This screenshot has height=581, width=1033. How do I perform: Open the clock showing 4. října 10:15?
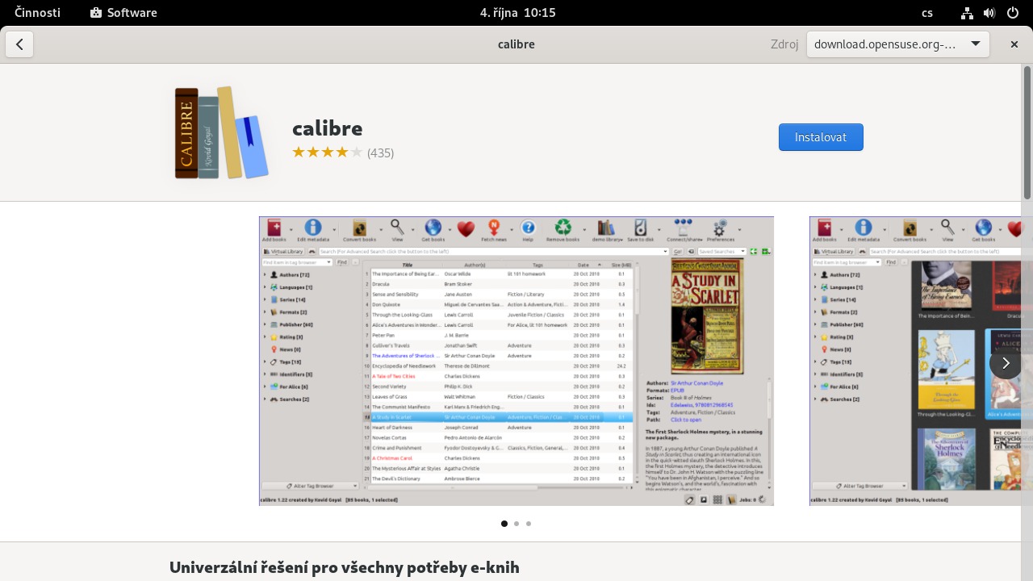(x=517, y=13)
